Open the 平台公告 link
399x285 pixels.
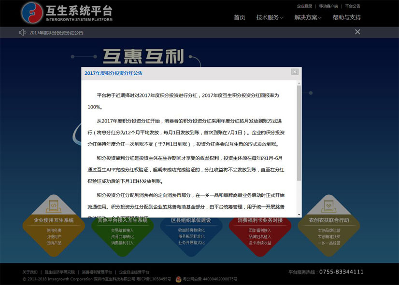pos(352,6)
